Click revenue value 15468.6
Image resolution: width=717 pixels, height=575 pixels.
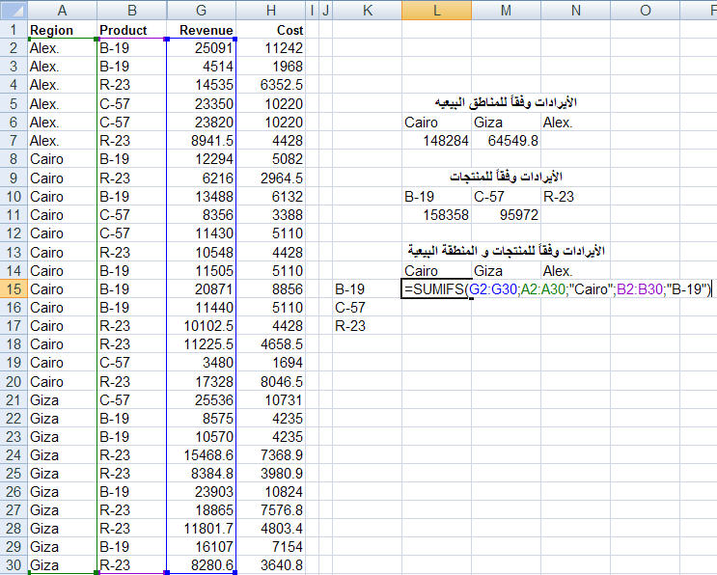[x=208, y=454]
